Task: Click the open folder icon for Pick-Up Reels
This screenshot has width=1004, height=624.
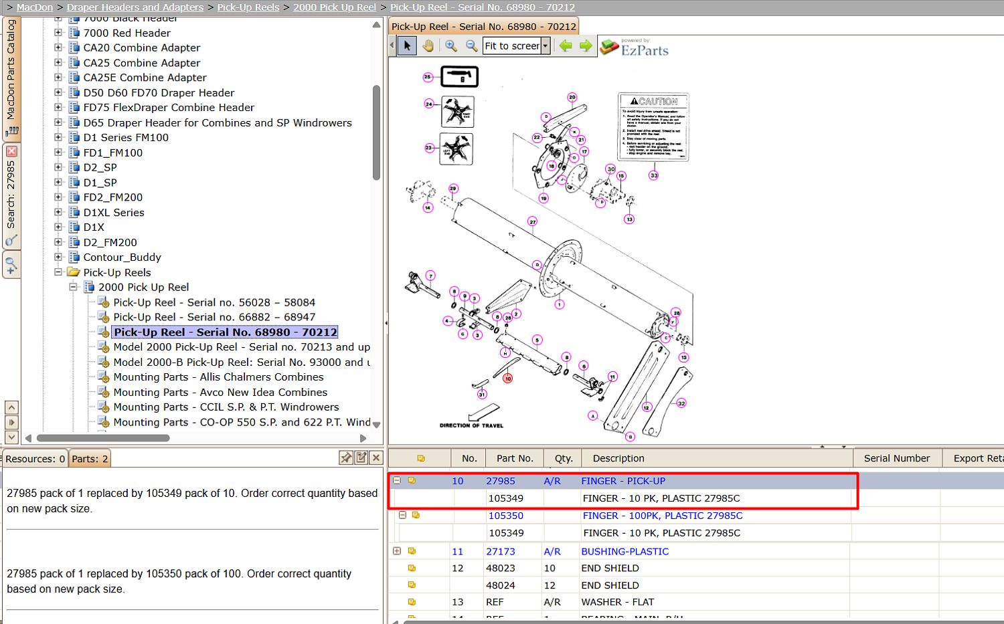Action: coord(74,272)
